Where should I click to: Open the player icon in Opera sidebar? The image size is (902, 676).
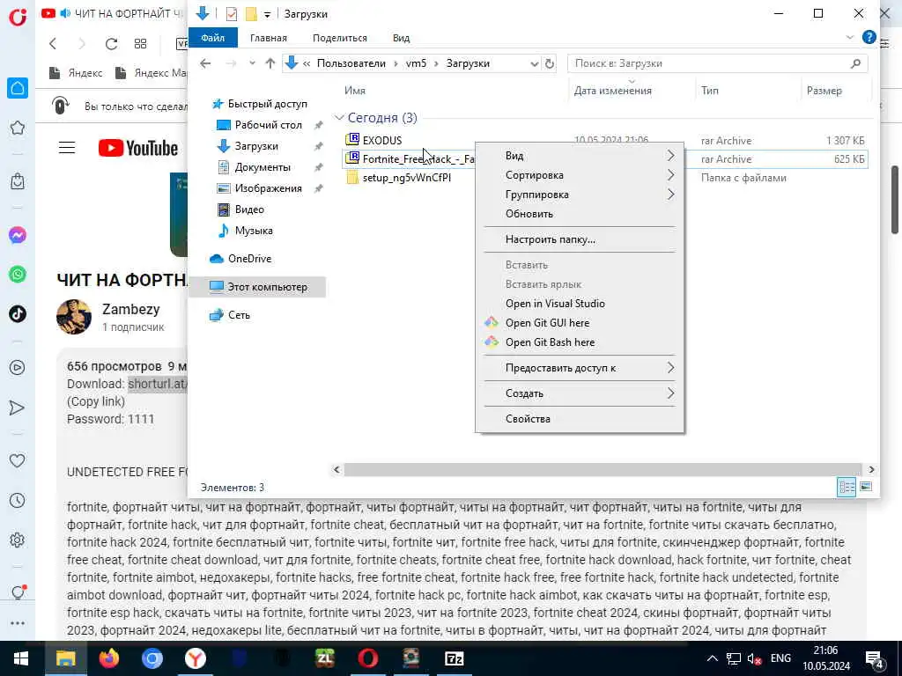pos(18,367)
